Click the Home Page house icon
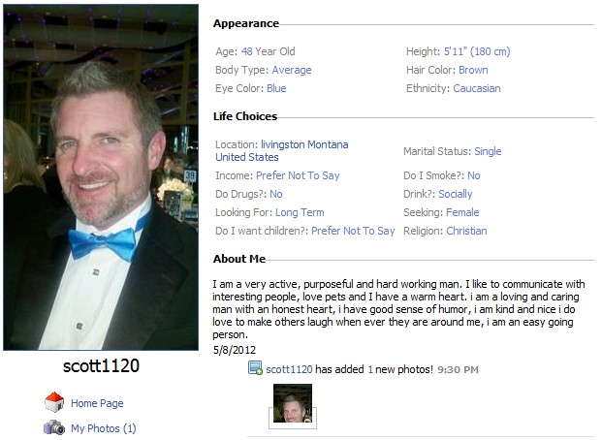The image size is (602, 440). click(54, 402)
